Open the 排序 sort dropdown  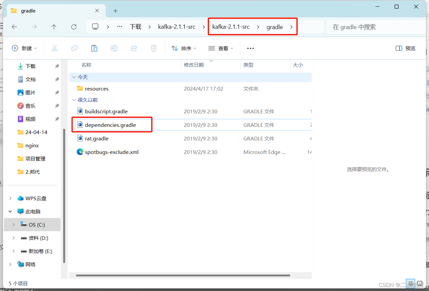click(184, 48)
